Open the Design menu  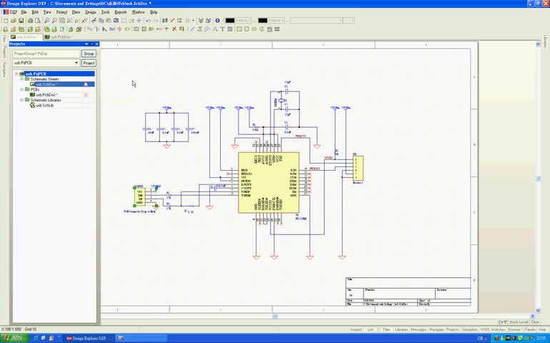91,12
